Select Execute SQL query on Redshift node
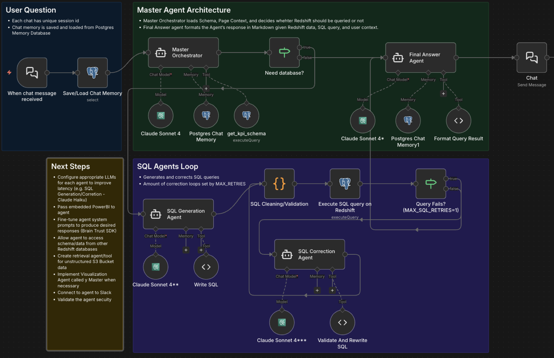This screenshot has height=358, width=554. [345, 184]
